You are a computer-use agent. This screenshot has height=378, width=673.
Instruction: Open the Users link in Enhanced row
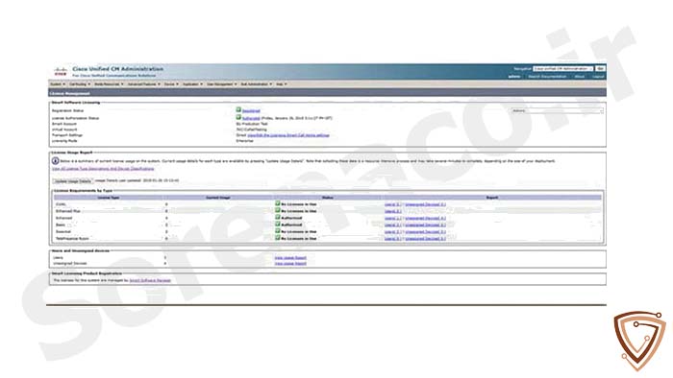click(392, 218)
